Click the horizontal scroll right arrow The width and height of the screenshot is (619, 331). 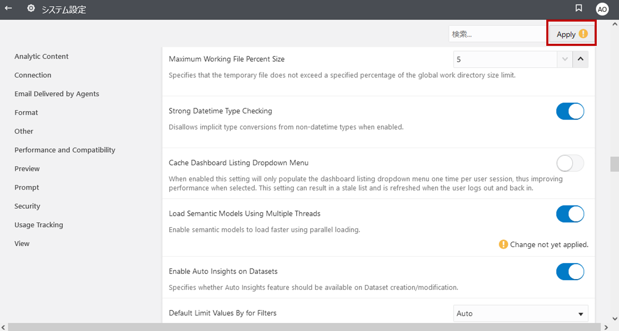point(606,327)
